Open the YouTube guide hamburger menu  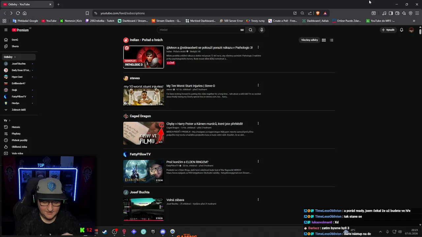click(6, 30)
